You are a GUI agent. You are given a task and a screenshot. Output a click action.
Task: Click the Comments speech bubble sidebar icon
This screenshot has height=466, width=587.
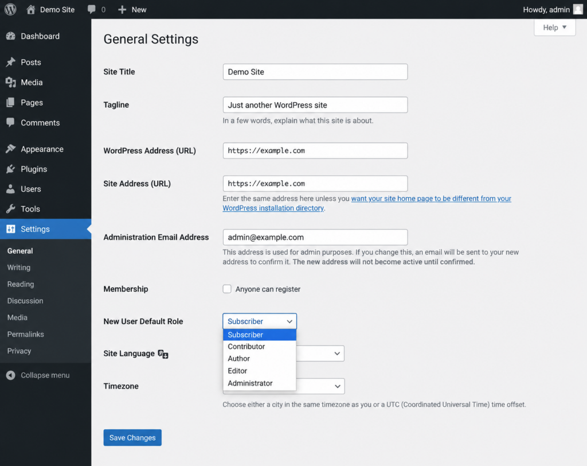tap(10, 122)
